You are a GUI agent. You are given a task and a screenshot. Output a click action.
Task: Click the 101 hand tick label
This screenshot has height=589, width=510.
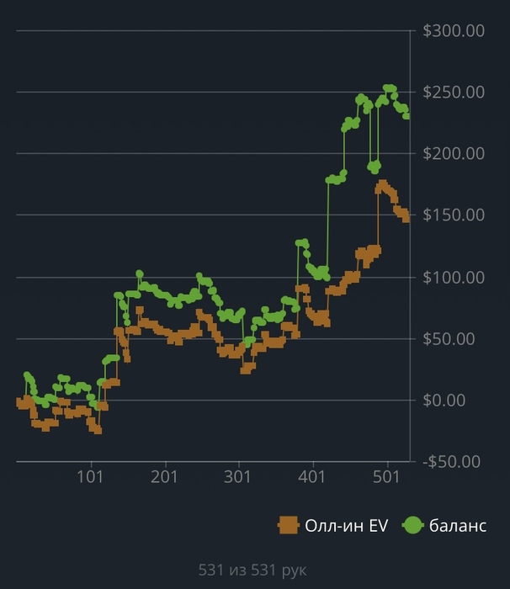click(x=90, y=477)
